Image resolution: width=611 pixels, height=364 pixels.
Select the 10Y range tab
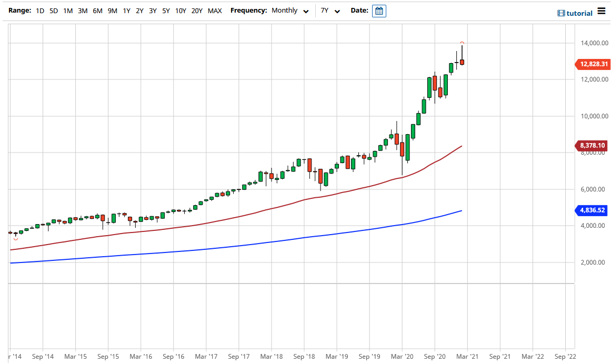(x=179, y=10)
